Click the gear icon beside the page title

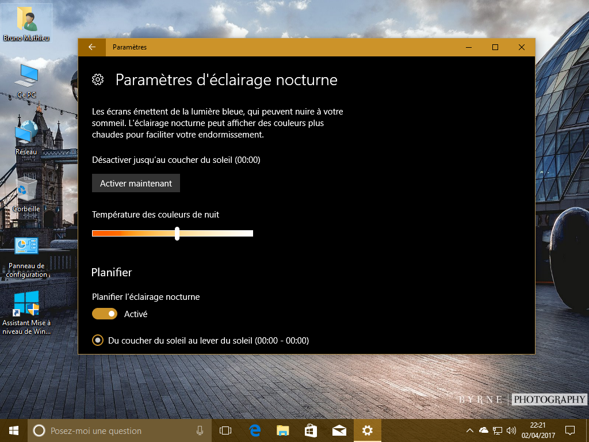pos(98,79)
